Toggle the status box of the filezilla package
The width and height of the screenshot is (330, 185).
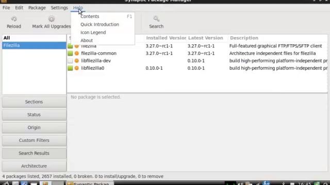70,46
